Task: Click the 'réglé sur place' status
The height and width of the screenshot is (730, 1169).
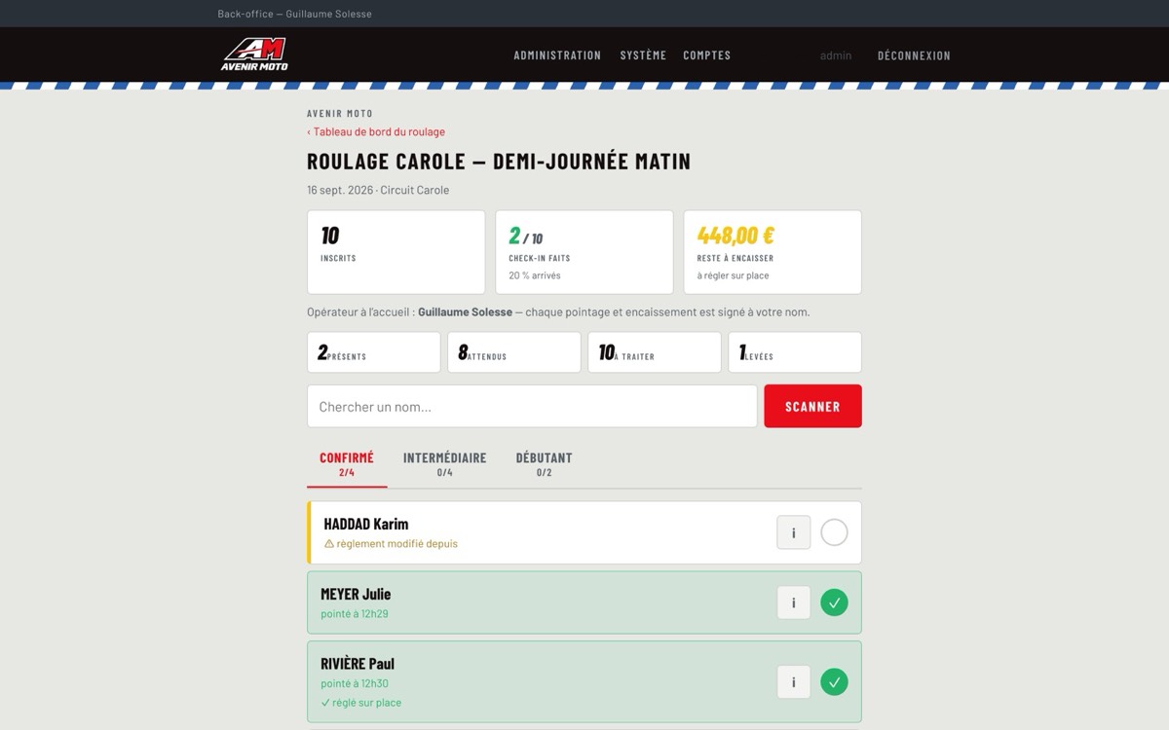Action: point(361,703)
